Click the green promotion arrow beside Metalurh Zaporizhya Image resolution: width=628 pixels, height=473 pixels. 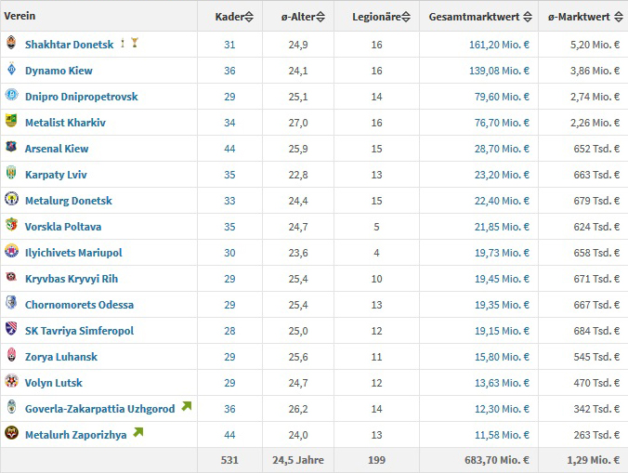pyautogui.click(x=138, y=432)
